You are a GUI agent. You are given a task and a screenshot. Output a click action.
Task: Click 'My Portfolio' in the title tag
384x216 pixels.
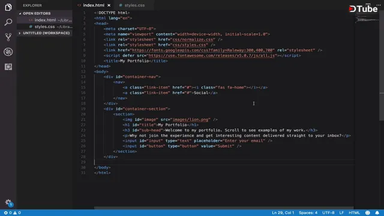[134, 61]
